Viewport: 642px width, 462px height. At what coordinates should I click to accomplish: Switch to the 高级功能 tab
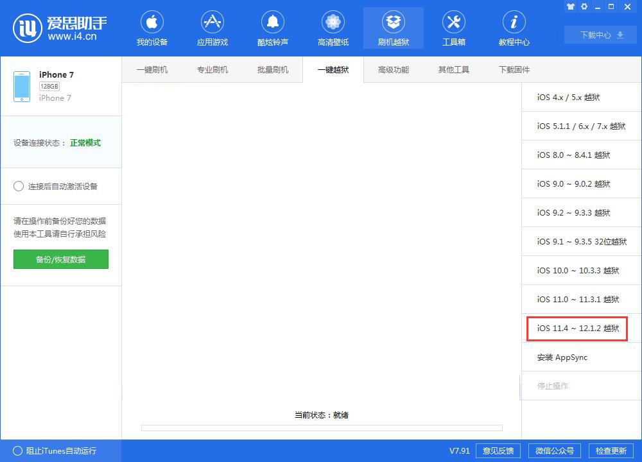point(393,69)
